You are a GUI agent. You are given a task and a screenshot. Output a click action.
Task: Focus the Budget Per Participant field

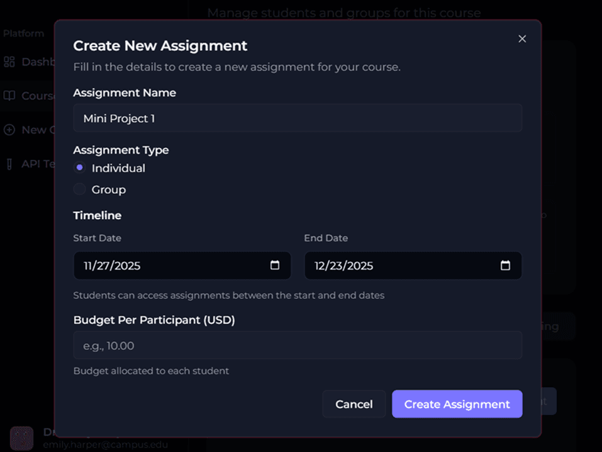tap(298, 345)
